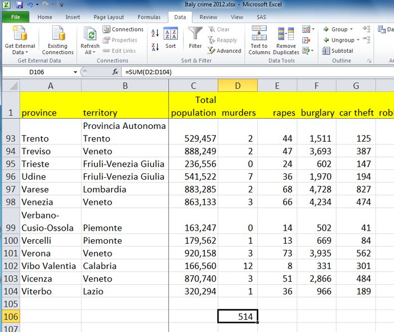Click Text to Columns

point(259,39)
